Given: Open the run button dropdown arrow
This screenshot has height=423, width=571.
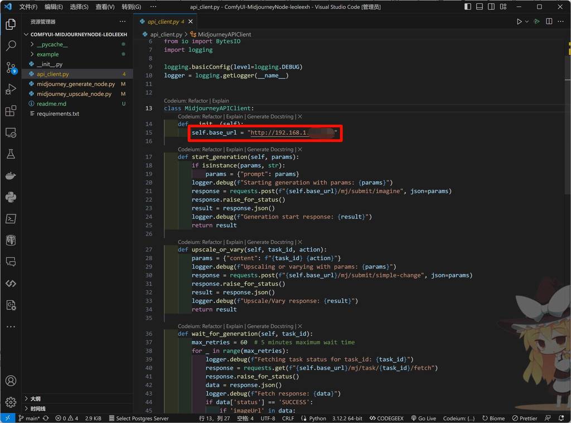Looking at the screenshot, I should [527, 22].
